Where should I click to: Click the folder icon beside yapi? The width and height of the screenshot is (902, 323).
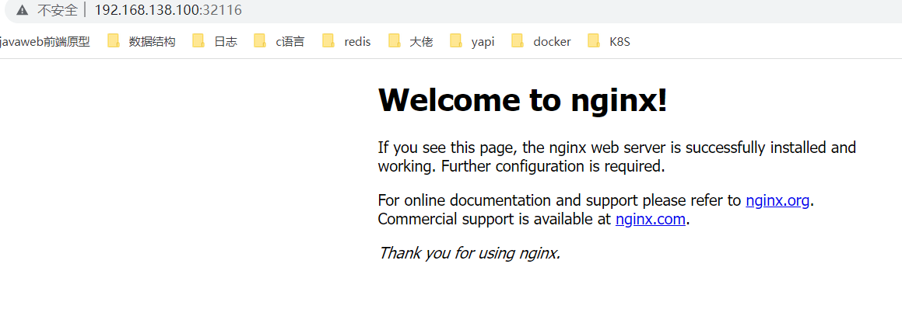456,40
